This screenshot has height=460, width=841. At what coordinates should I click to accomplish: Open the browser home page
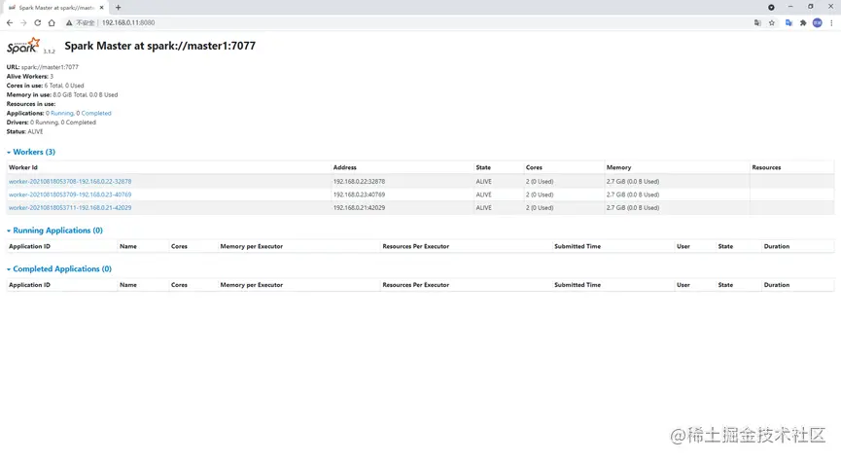click(x=52, y=22)
